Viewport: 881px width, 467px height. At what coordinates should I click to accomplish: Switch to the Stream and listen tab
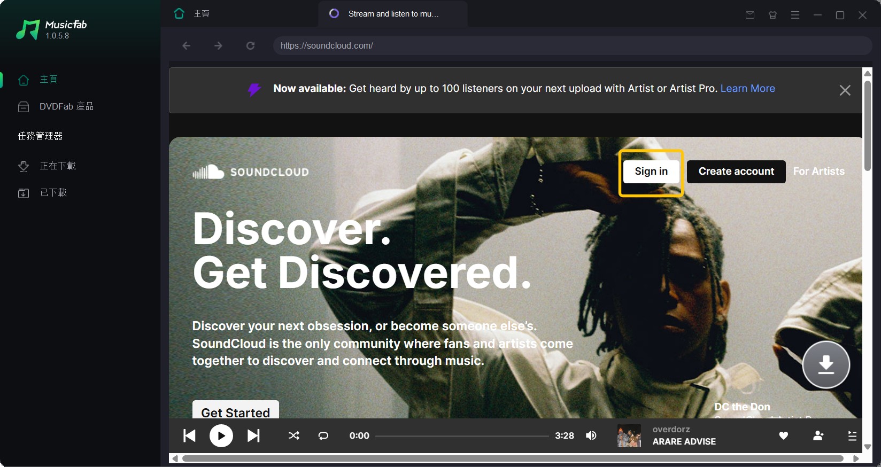point(393,13)
